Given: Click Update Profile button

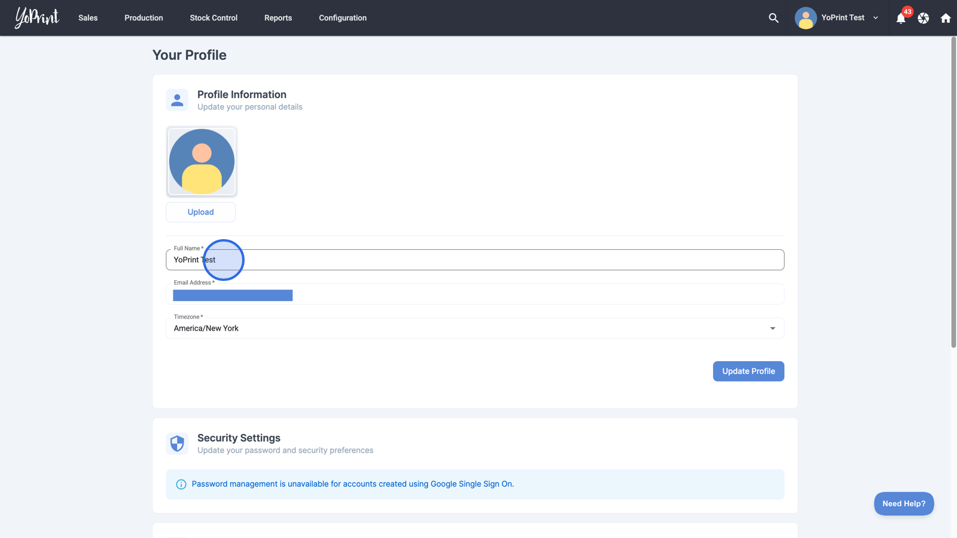Looking at the screenshot, I should [x=748, y=371].
